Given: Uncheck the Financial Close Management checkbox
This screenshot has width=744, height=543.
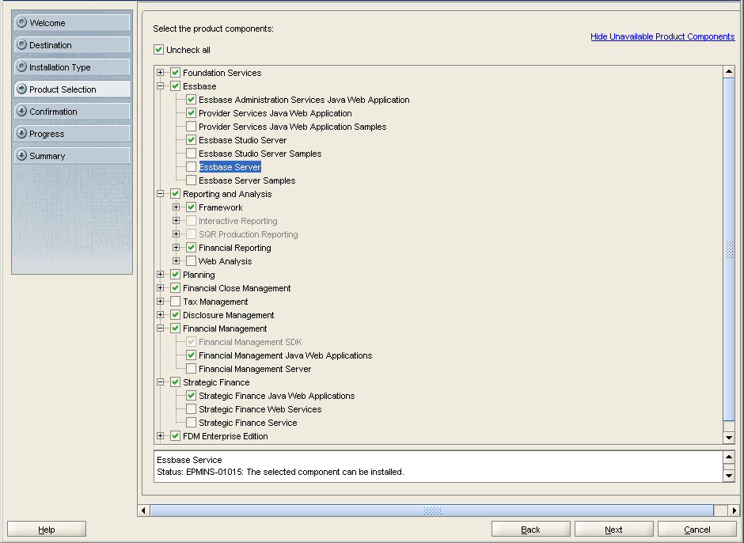Looking at the screenshot, I should [175, 287].
